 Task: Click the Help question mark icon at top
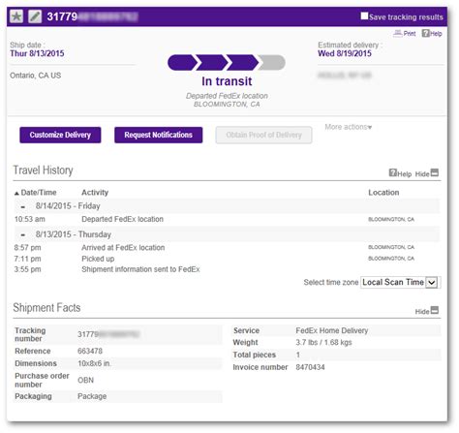pyautogui.click(x=425, y=33)
